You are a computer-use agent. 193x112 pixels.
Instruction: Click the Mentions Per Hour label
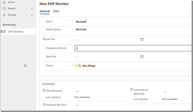(x=56, y=105)
